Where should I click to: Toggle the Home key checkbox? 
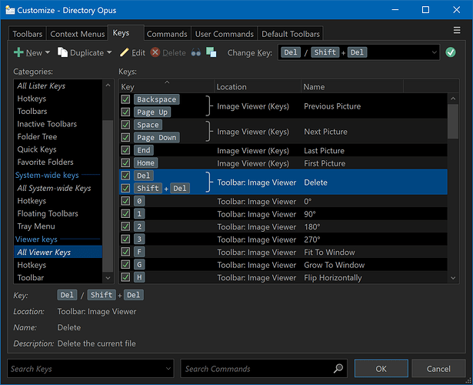pyautogui.click(x=125, y=162)
